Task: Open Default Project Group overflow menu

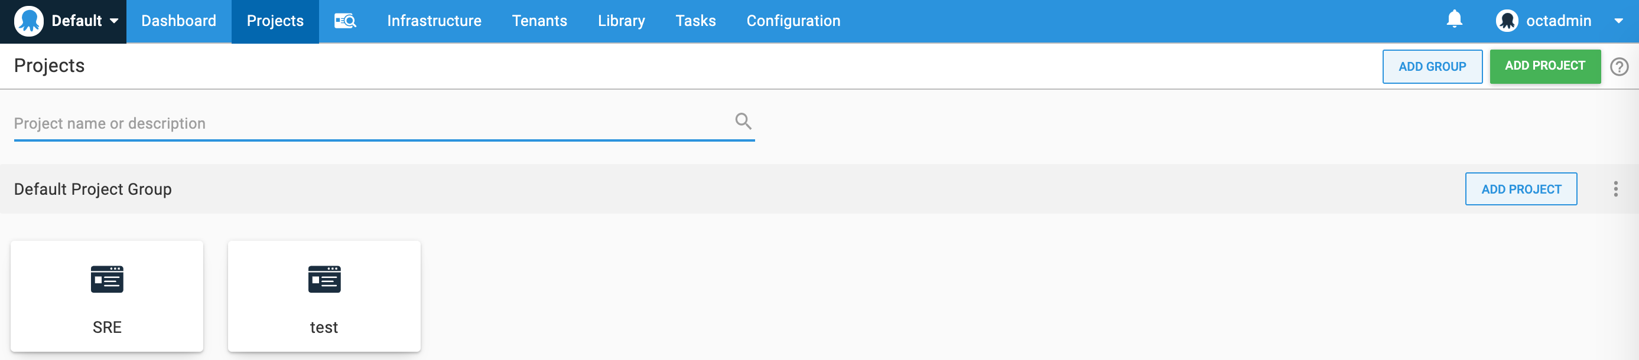Action: (1615, 189)
